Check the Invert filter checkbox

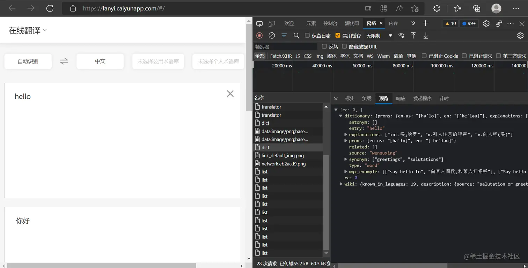(324, 47)
